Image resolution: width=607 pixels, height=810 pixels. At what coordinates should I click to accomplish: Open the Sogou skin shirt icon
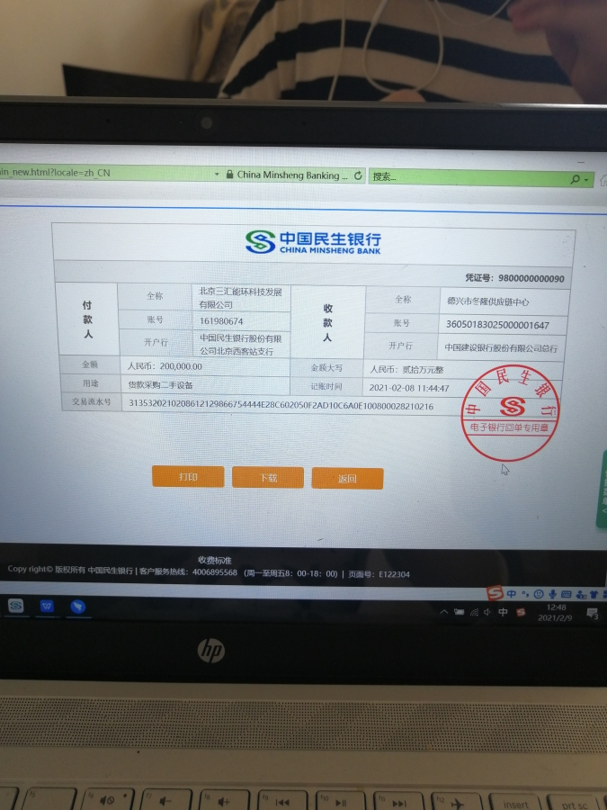tap(594, 595)
